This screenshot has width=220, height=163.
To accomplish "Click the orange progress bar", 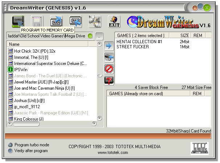I will (x=108, y=136).
